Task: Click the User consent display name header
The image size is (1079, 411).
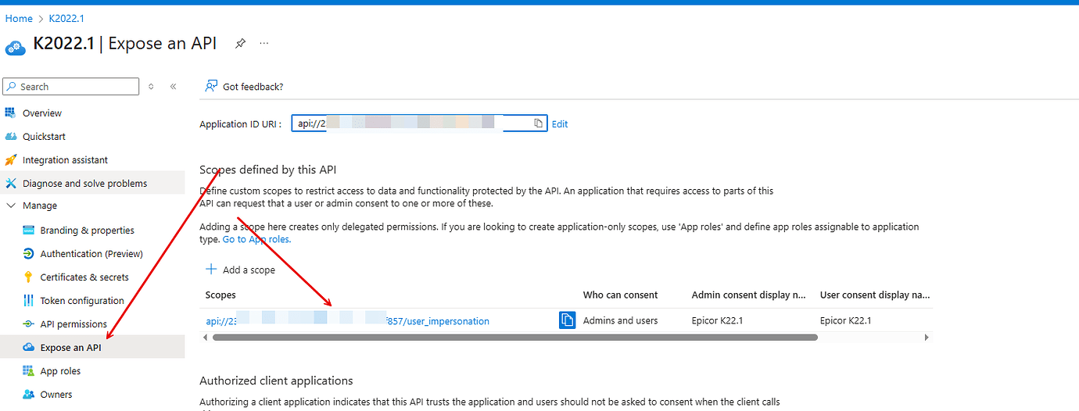Action: [874, 295]
